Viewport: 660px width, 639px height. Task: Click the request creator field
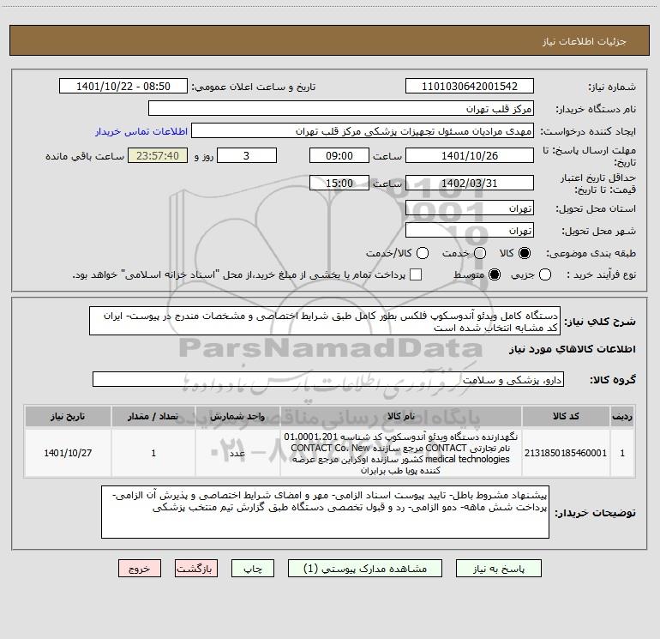click(x=363, y=130)
